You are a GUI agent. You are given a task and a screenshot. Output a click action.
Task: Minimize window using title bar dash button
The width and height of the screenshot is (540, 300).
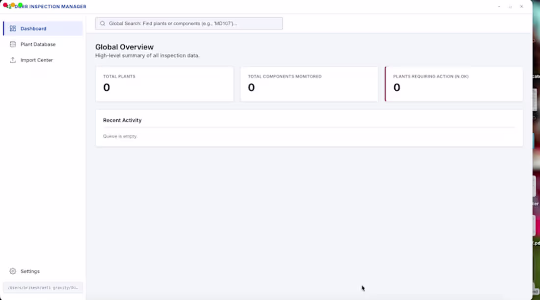499,6
